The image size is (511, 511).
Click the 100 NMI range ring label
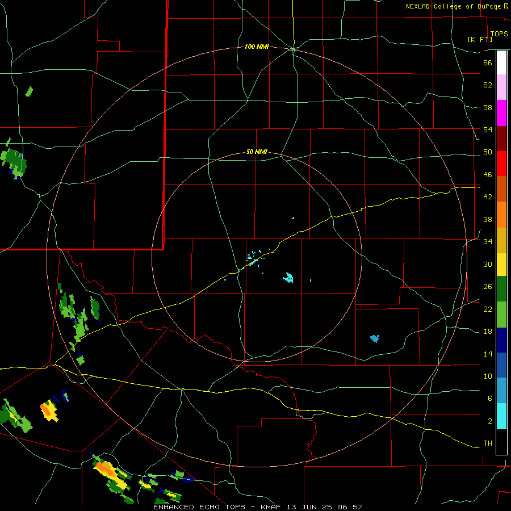coord(257,47)
